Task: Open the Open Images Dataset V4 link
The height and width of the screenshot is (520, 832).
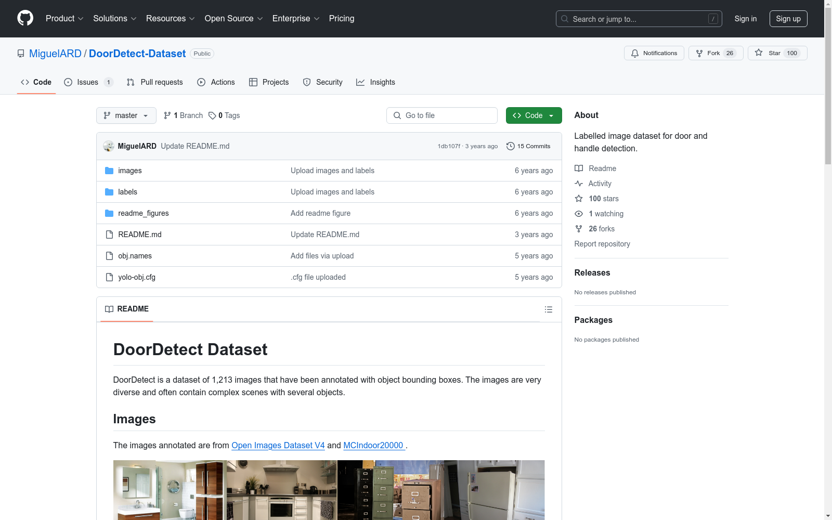Action: (278, 445)
